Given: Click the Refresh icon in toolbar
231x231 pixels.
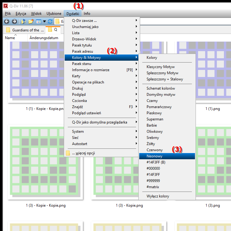Looking at the screenshot, I should click(x=50, y=22).
